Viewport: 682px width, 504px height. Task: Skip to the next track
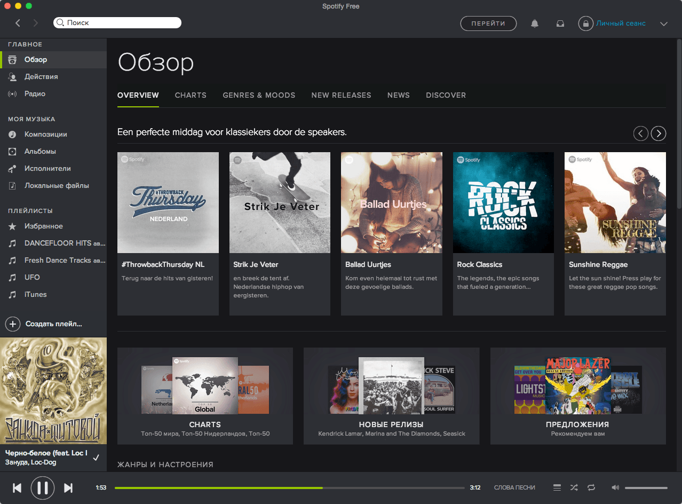(68, 487)
